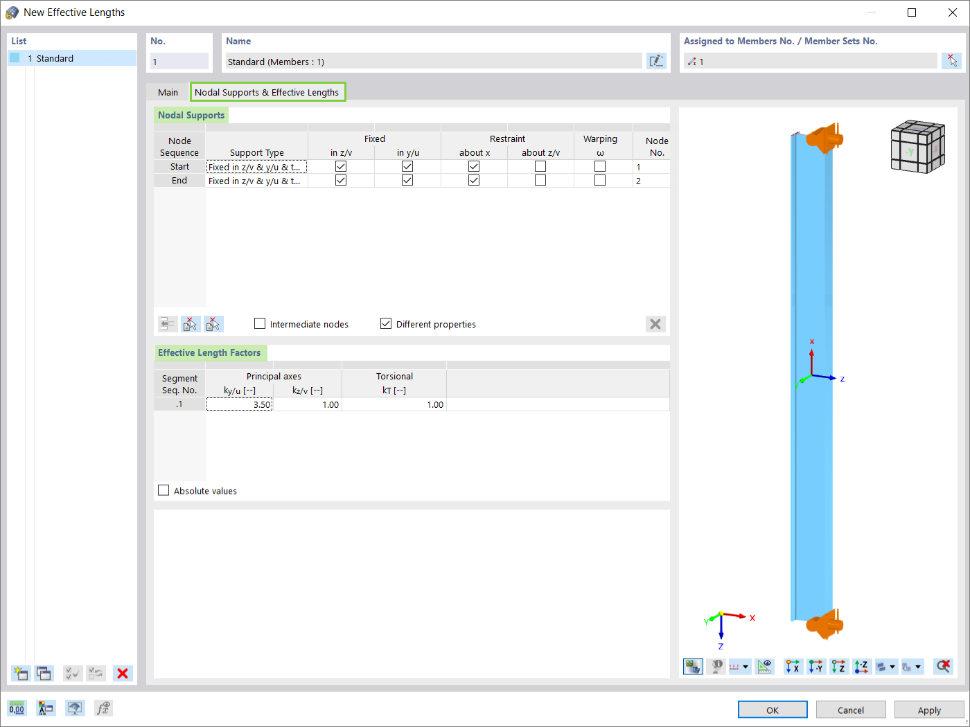
Task: Click the No. input field
Action: click(x=179, y=61)
